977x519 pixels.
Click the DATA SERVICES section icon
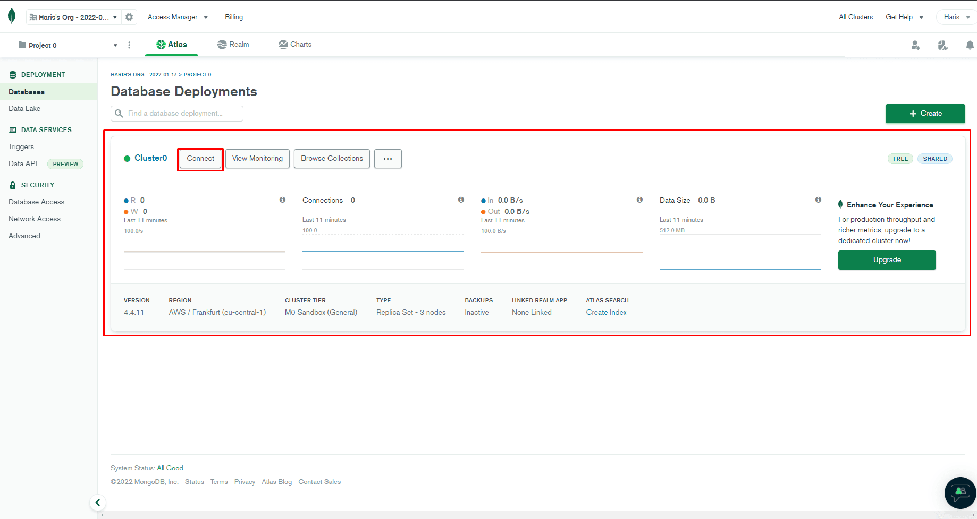coord(13,130)
